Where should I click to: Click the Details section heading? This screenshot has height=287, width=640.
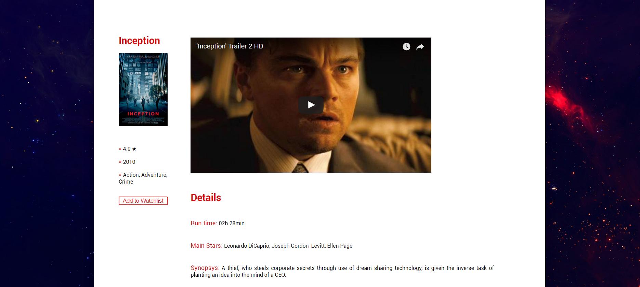pyautogui.click(x=206, y=198)
